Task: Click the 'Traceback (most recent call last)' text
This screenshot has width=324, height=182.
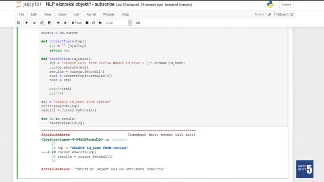Action: click(x=161, y=135)
